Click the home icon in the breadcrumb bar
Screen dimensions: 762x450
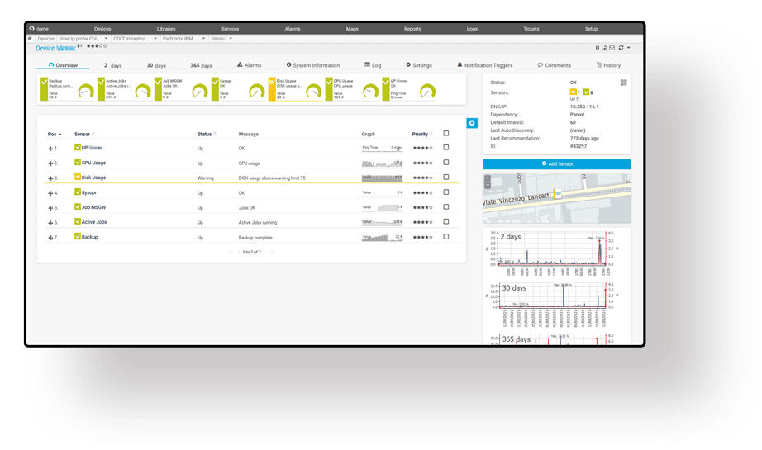(31, 38)
